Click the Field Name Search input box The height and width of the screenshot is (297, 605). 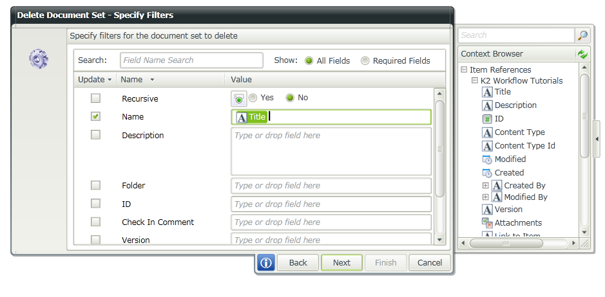tap(191, 60)
